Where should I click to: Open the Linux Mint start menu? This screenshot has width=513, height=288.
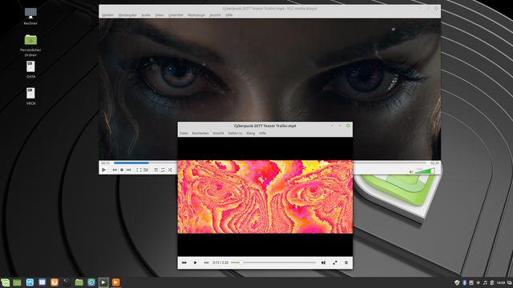click(5, 282)
